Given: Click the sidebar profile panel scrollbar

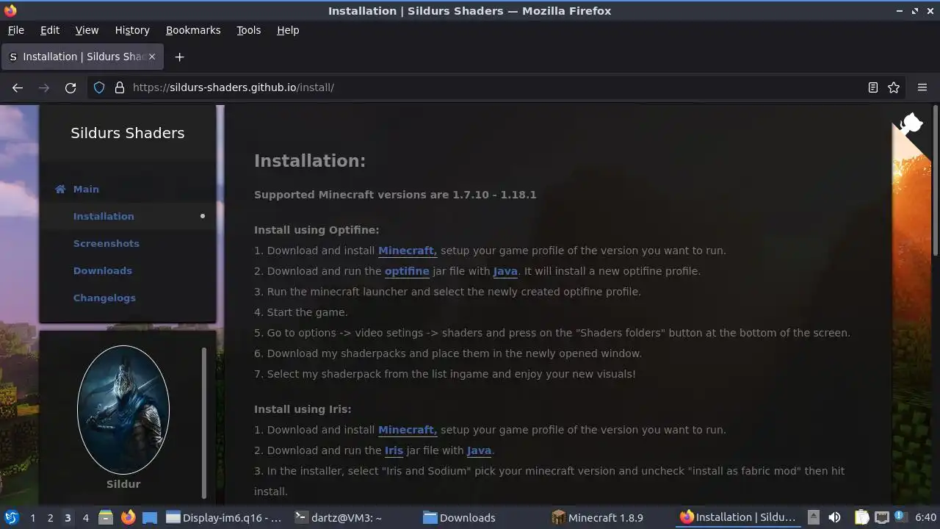Looking at the screenshot, I should click(x=203, y=423).
